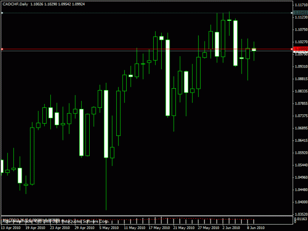
Task: Click the red 1.10000 price label
Action: point(301,49)
